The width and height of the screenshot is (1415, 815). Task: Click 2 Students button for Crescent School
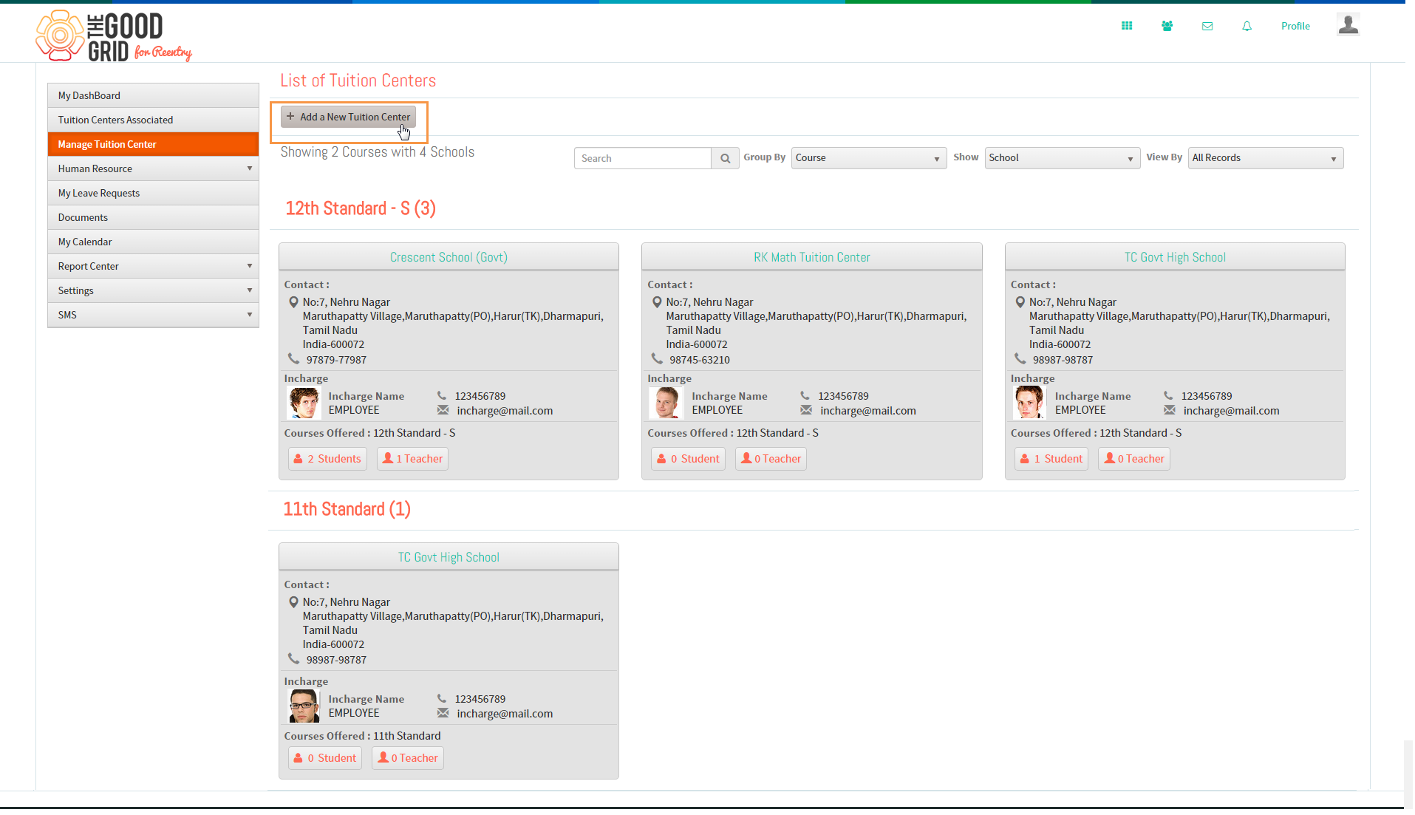pos(327,459)
